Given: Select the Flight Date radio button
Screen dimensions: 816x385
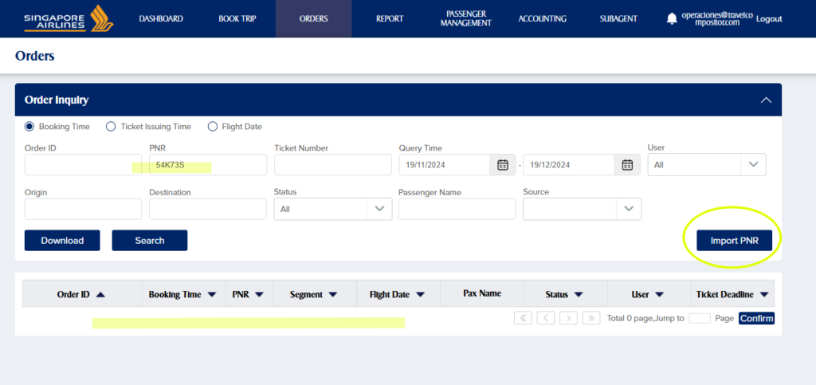Looking at the screenshot, I should point(213,127).
